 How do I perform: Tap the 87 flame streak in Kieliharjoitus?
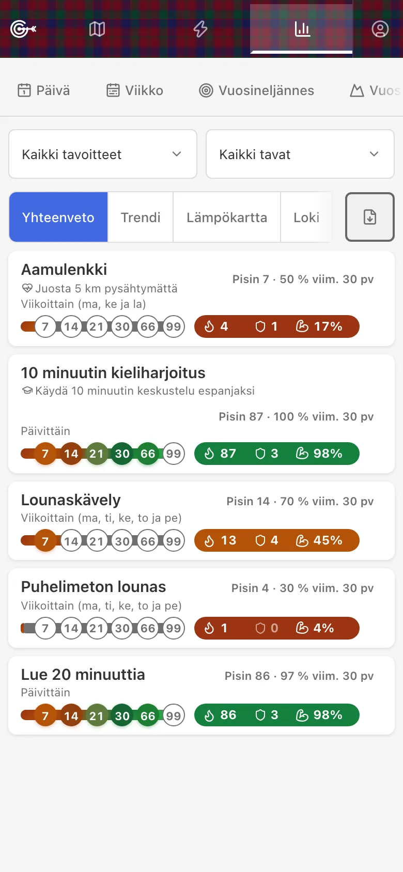220,454
